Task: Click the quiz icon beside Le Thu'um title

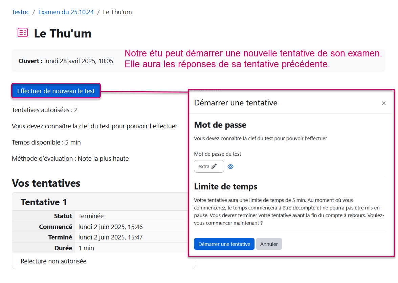Action: coord(23,33)
